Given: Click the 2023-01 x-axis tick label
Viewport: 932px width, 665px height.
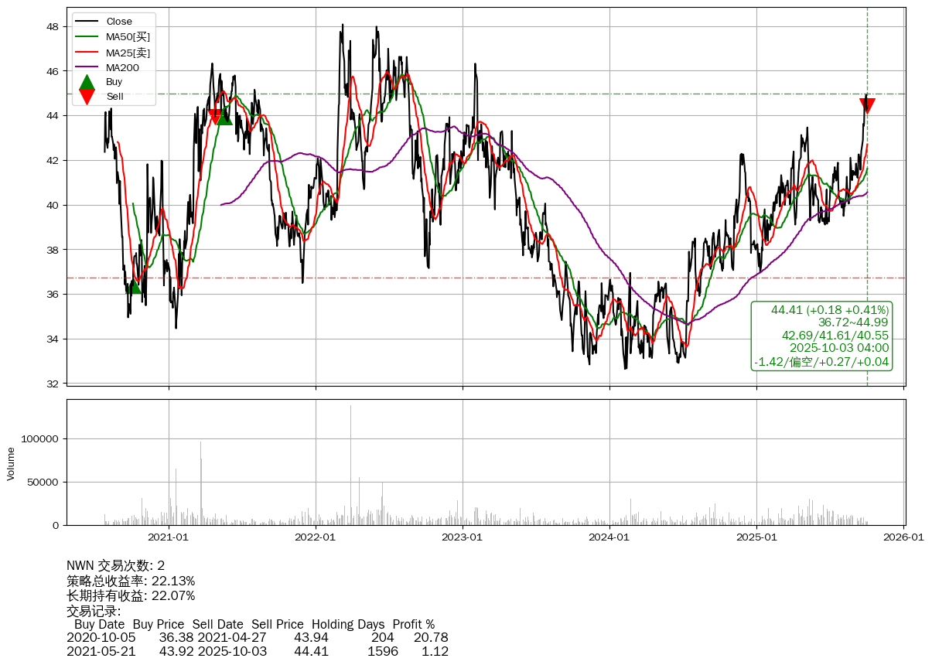Looking at the screenshot, I should [463, 537].
